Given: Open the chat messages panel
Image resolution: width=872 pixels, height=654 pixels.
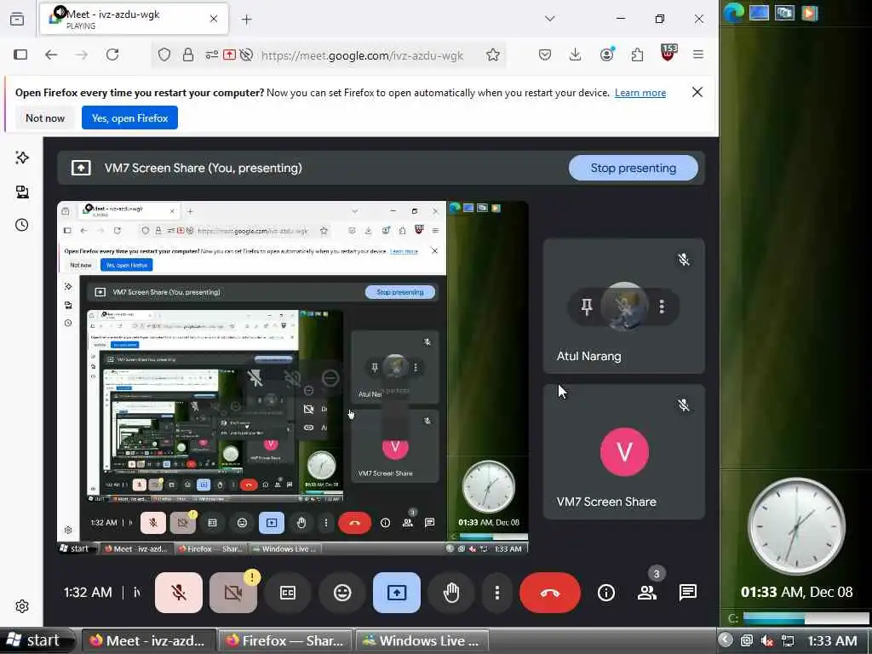Looking at the screenshot, I should (688, 593).
